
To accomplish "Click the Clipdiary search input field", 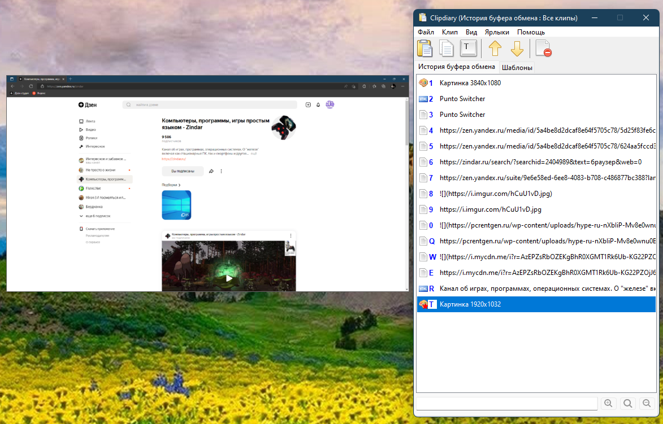I will point(506,403).
